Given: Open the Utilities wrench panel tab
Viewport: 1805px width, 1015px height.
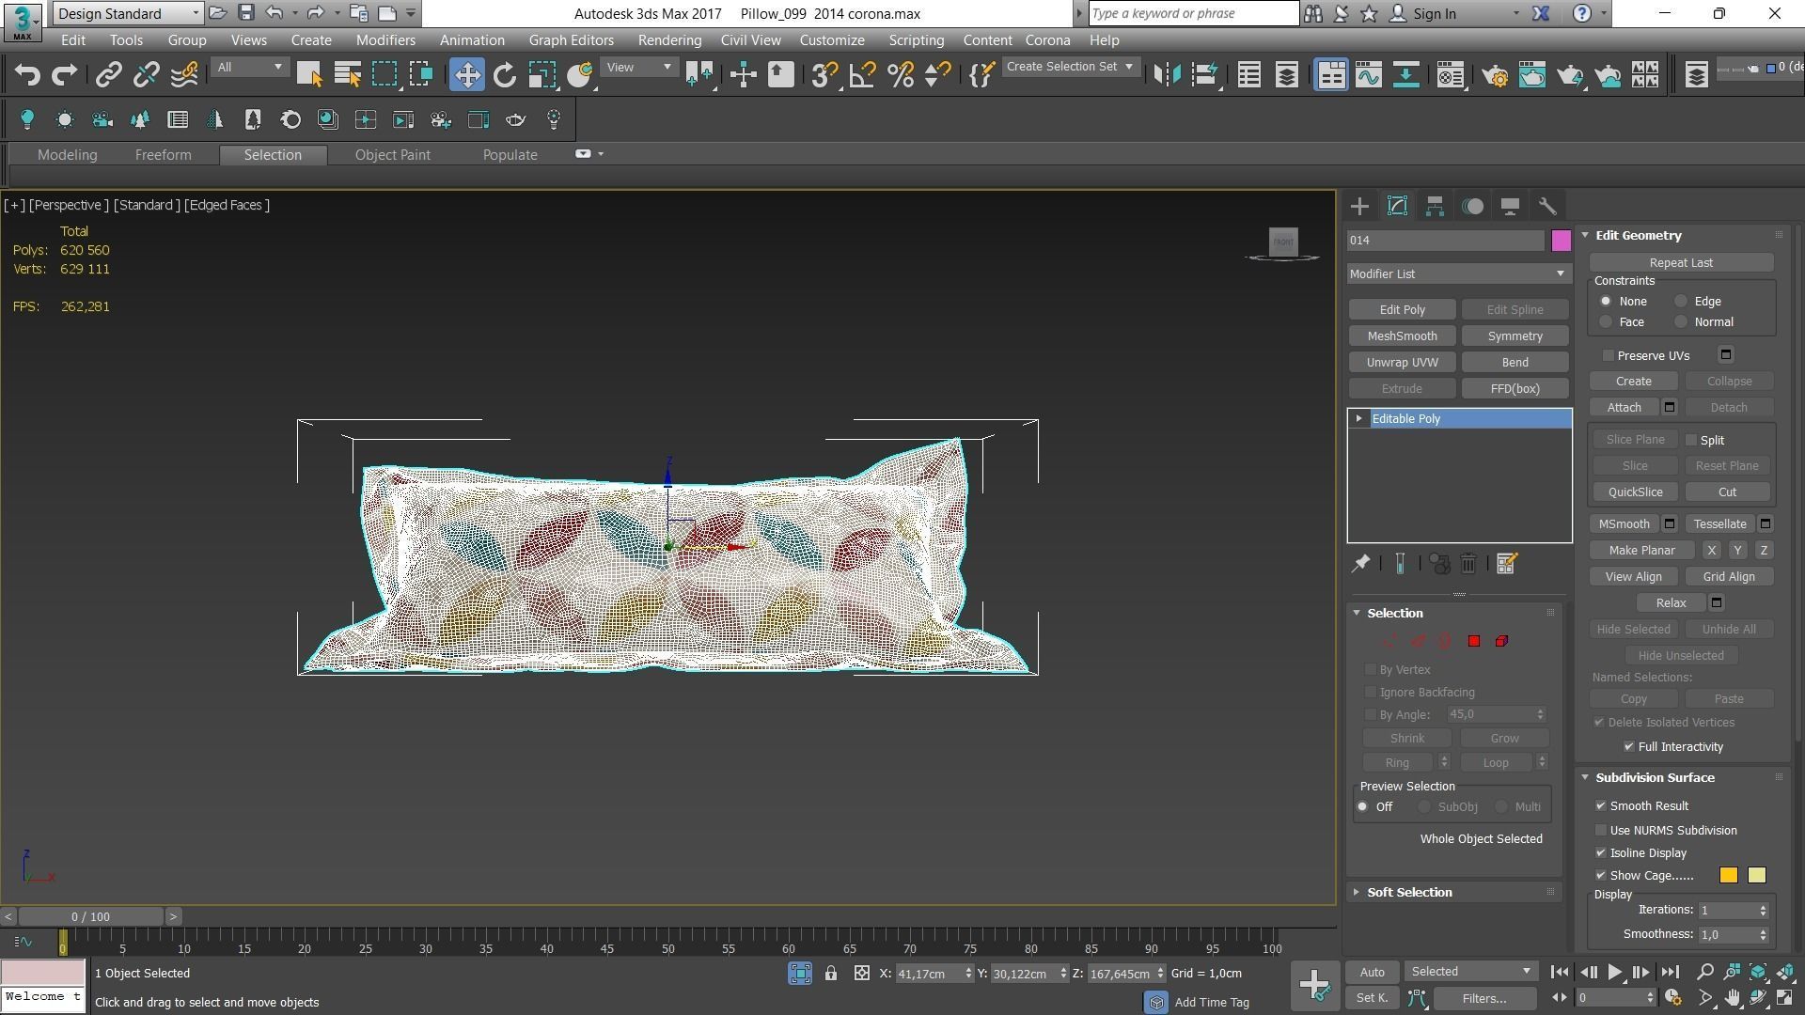Looking at the screenshot, I should pyautogui.click(x=1547, y=207).
